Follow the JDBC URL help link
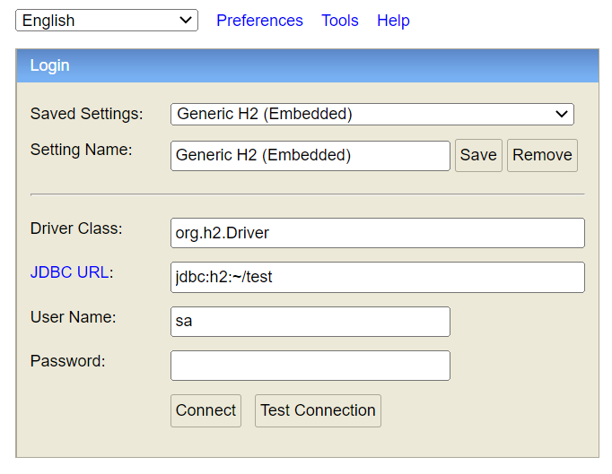 click(x=69, y=272)
